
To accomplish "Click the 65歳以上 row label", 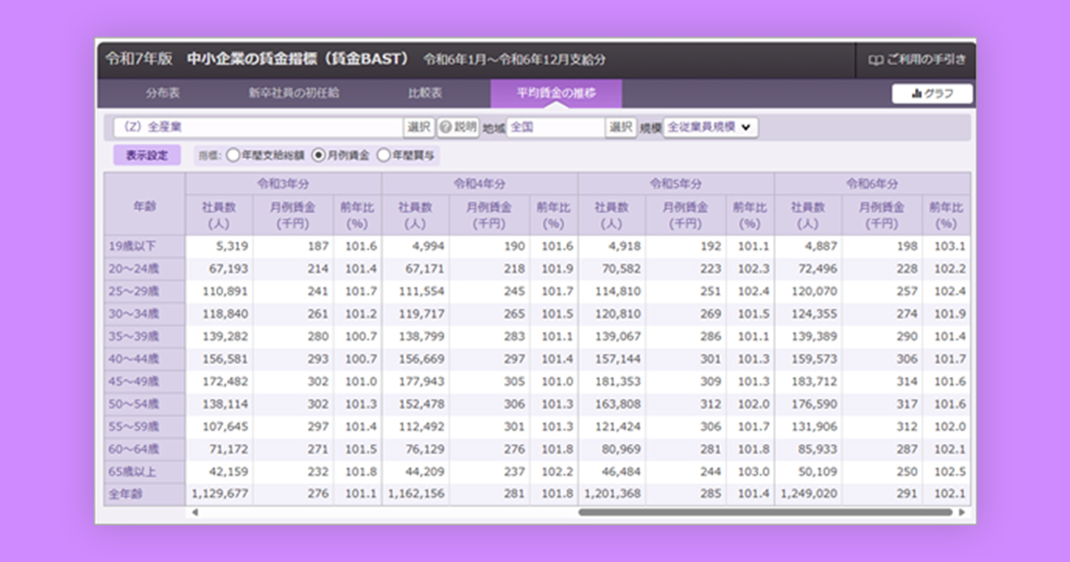I will pos(144,472).
